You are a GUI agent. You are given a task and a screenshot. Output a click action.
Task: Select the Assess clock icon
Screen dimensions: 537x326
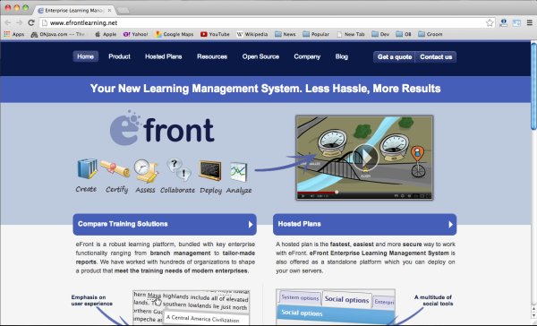click(x=145, y=170)
